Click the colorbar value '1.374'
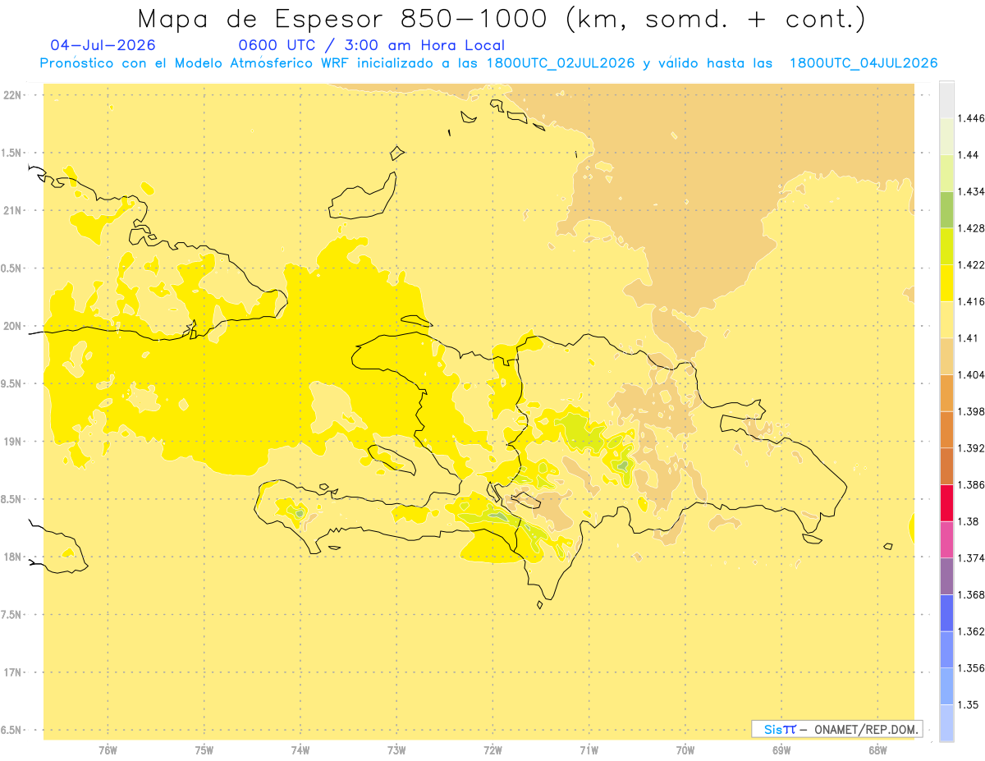Screen dimensions: 985x761 (970, 557)
